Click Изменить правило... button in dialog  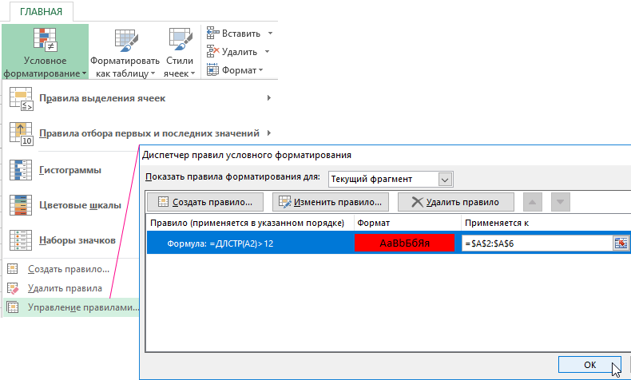[331, 202]
